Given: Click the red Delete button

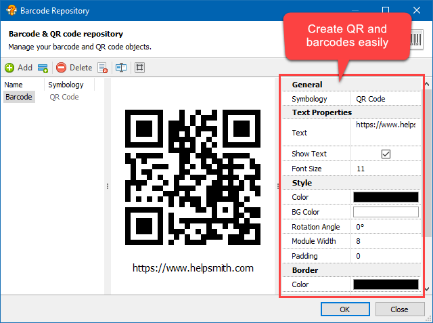Looking at the screenshot, I should (74, 68).
